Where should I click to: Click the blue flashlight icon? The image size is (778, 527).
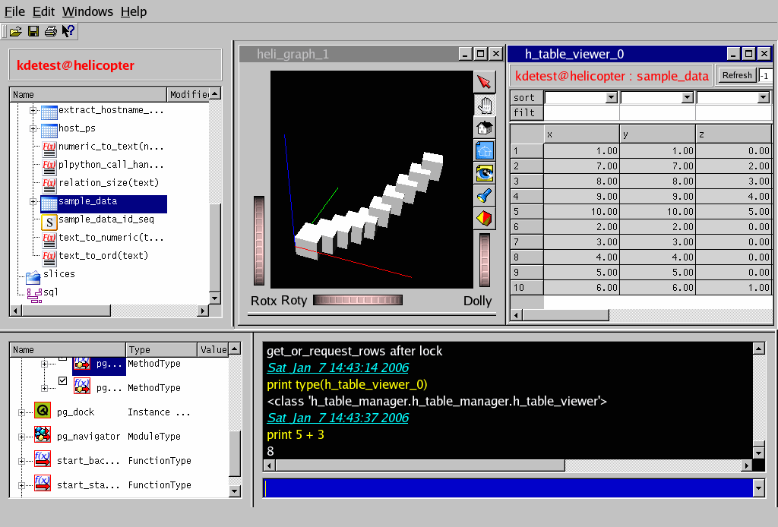[484, 196]
